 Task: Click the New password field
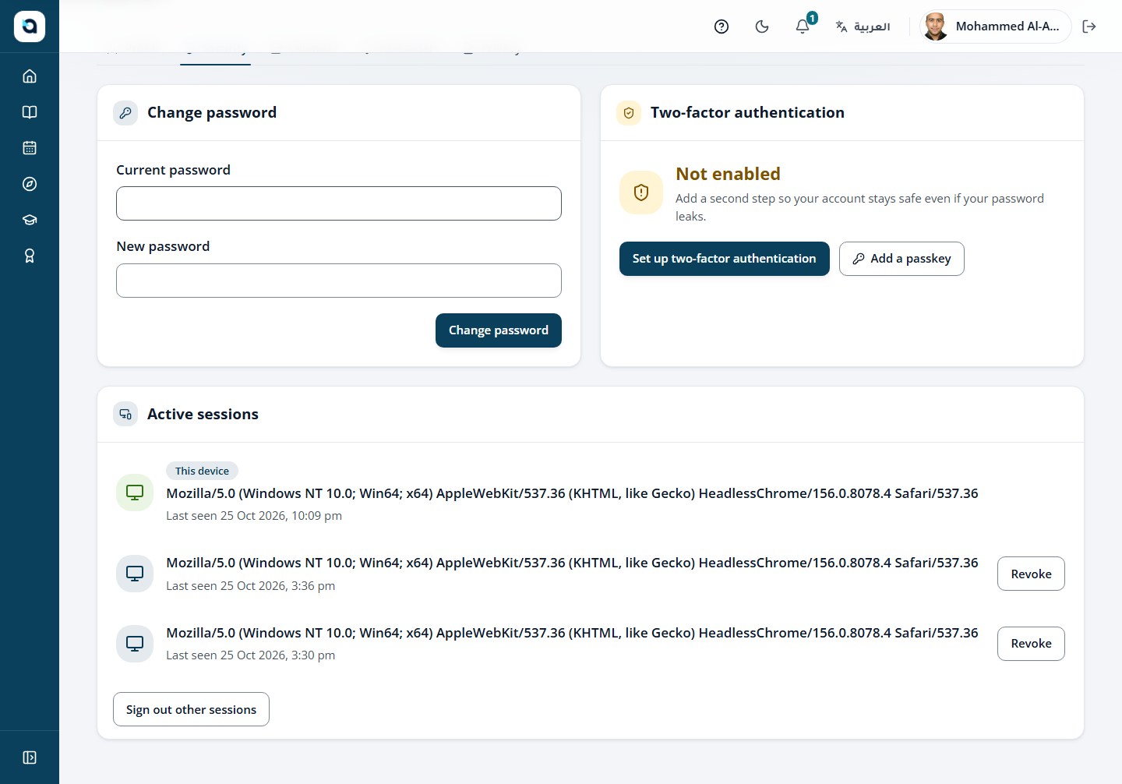point(339,281)
